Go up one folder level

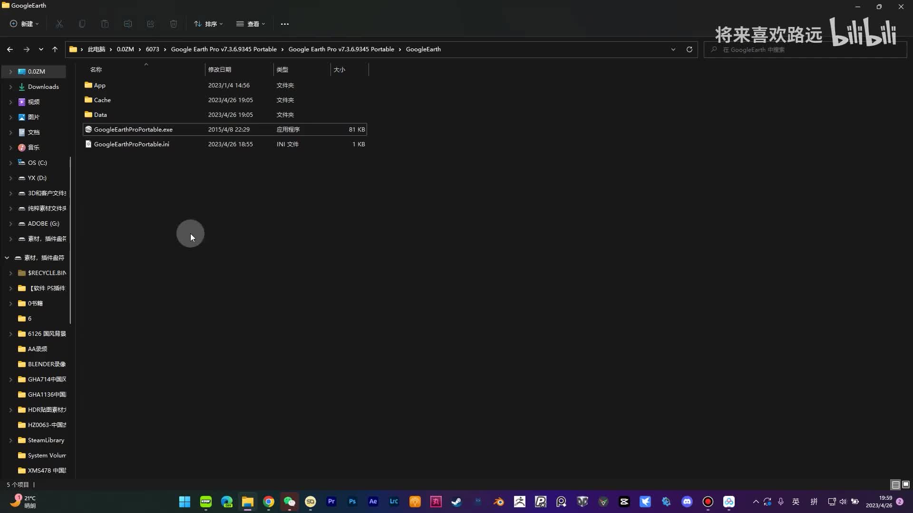tap(55, 49)
